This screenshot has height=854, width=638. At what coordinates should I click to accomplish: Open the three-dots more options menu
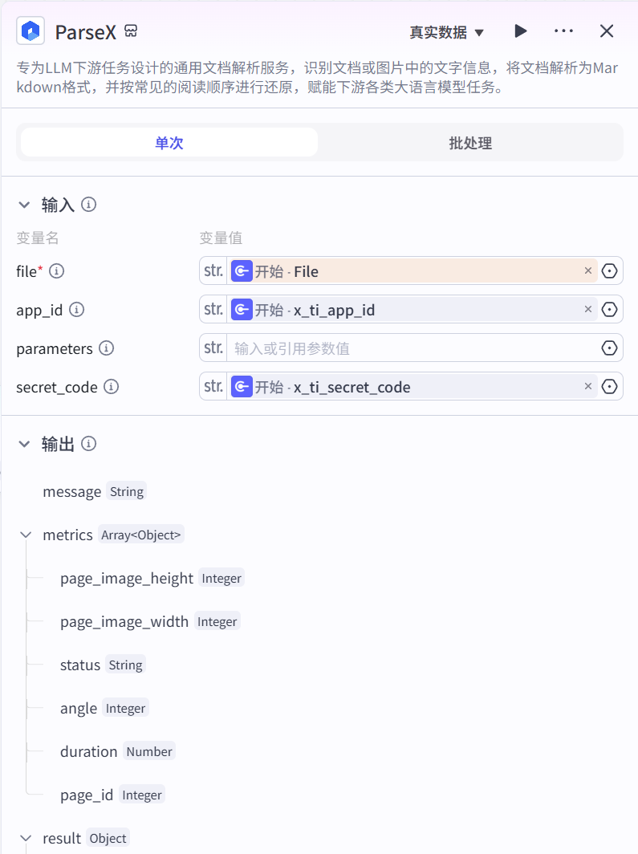pos(563,31)
